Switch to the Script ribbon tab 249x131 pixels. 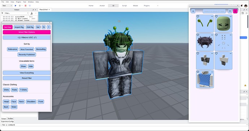click(125, 5)
